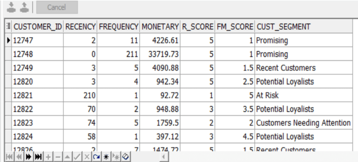Select customer ID cell 12747
358x162 pixels.
[37, 40]
